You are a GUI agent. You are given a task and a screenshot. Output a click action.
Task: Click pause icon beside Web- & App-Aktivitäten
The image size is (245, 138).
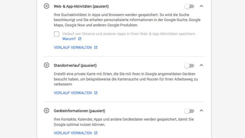tap(46, 6)
